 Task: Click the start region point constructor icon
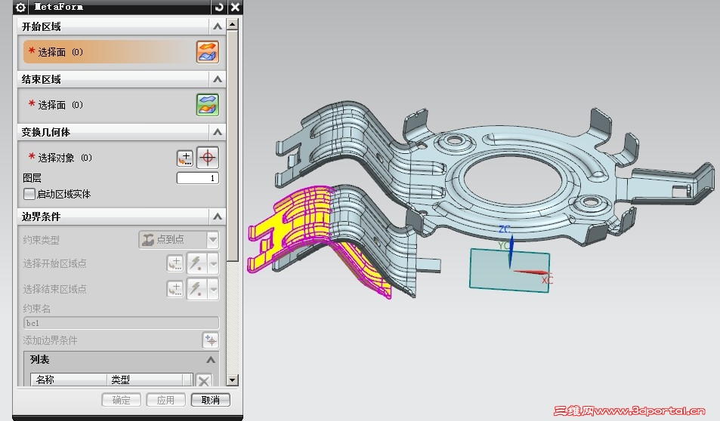click(175, 263)
